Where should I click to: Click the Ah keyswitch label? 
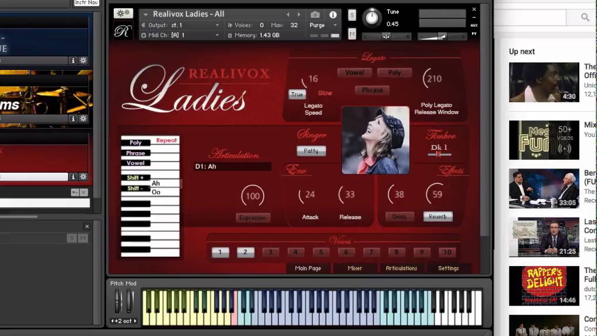(x=156, y=183)
